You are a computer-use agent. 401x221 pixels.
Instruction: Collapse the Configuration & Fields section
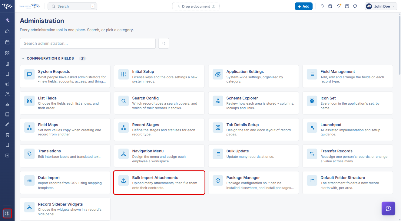(23, 58)
